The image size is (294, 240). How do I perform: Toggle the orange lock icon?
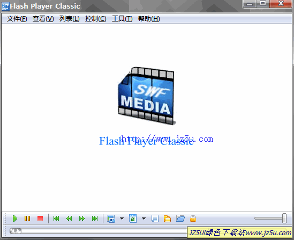tap(193, 219)
